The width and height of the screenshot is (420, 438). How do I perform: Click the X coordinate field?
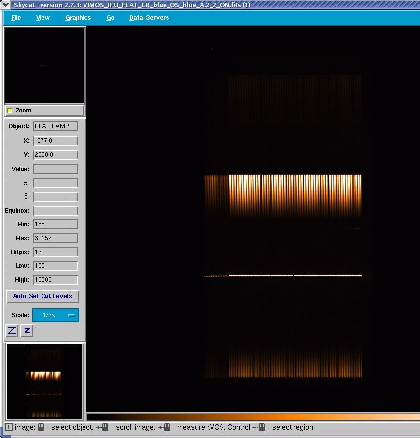(56, 141)
